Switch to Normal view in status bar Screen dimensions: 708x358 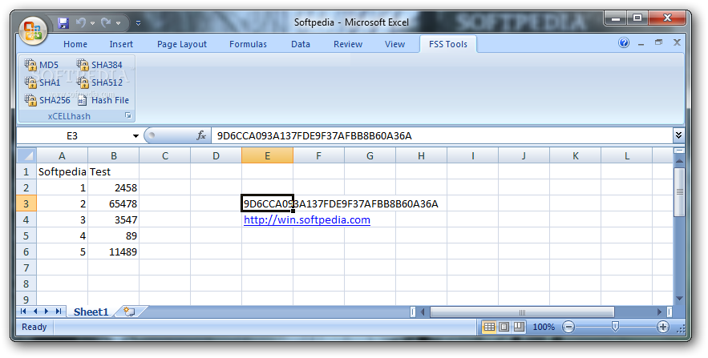point(489,327)
